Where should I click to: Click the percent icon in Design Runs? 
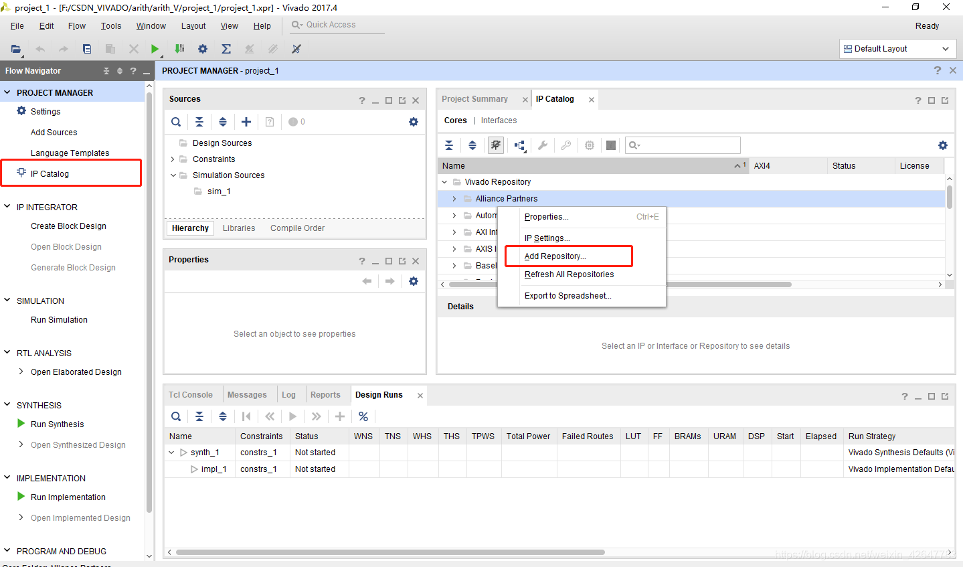[363, 416]
